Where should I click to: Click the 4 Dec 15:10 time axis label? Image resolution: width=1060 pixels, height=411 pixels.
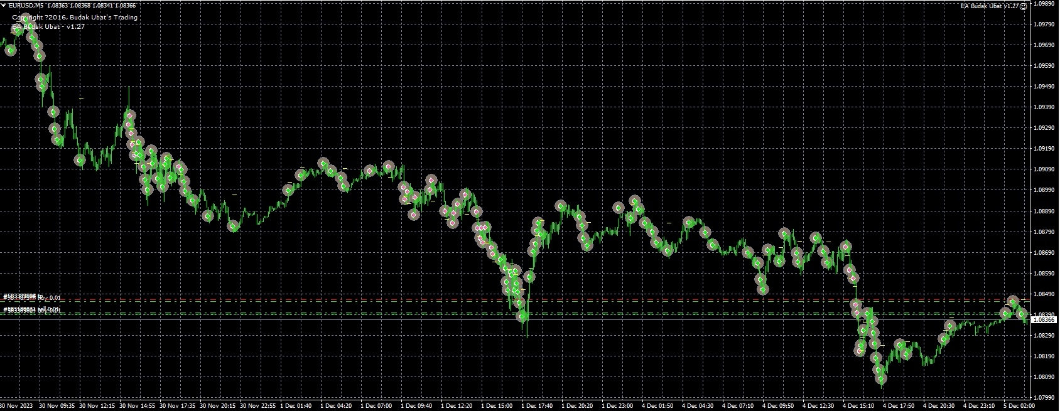pos(858,406)
